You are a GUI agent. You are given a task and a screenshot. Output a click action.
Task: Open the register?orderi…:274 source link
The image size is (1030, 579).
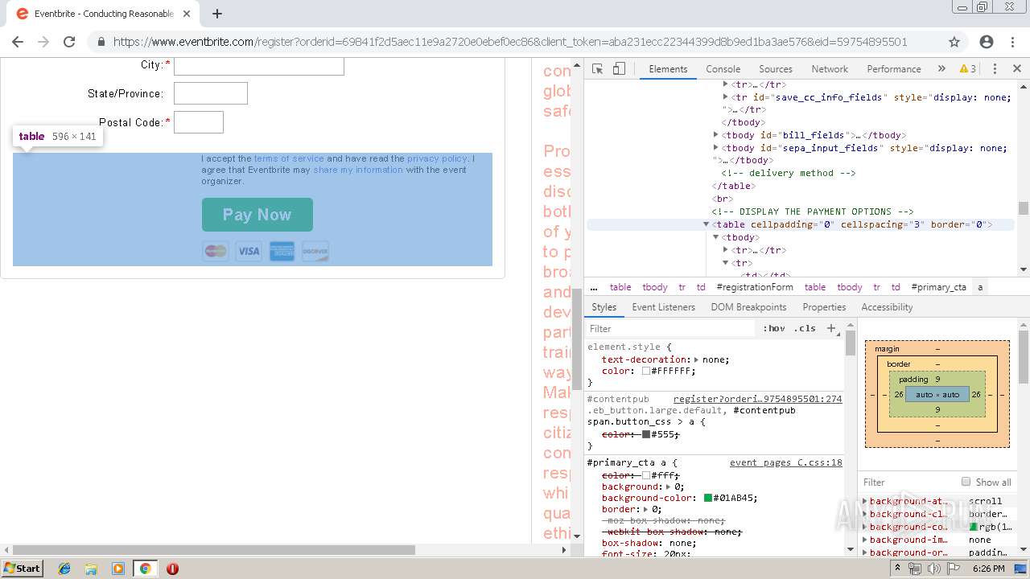(758, 399)
